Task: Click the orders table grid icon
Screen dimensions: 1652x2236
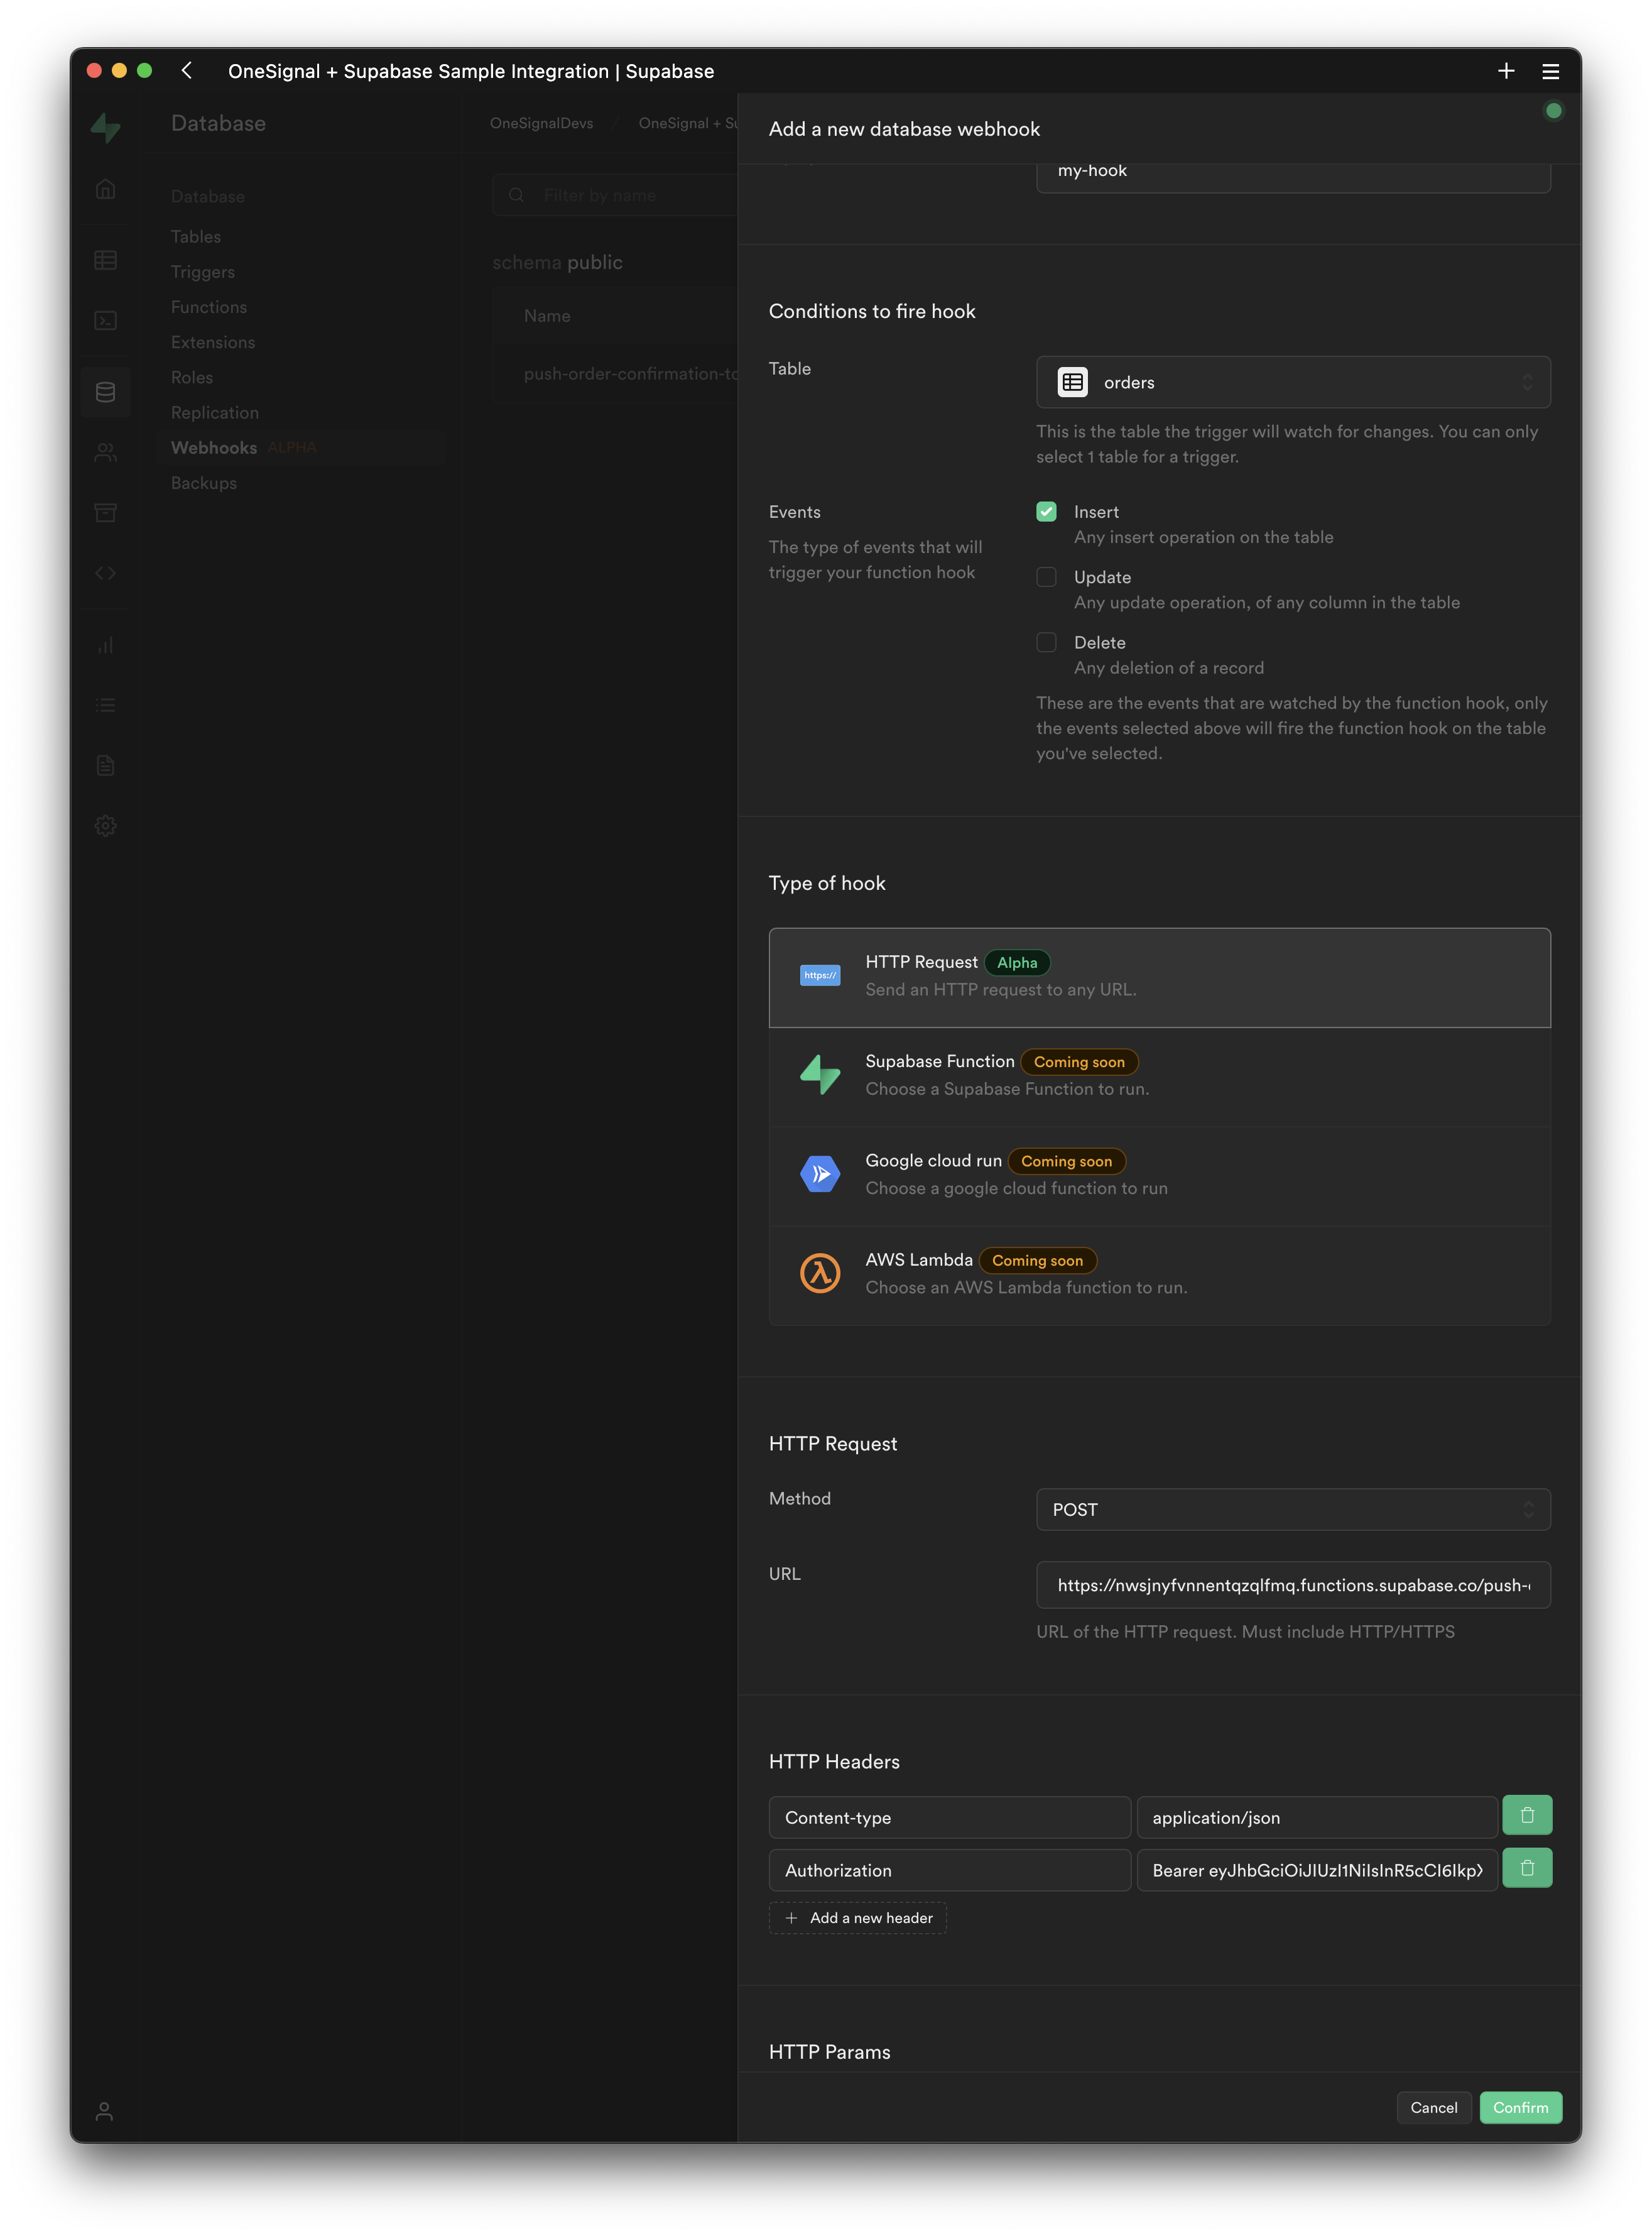Action: 1073,382
